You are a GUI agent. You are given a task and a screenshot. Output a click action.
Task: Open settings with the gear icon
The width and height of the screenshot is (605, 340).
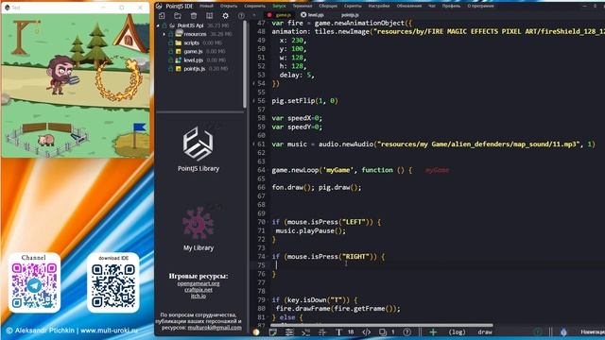point(225,16)
